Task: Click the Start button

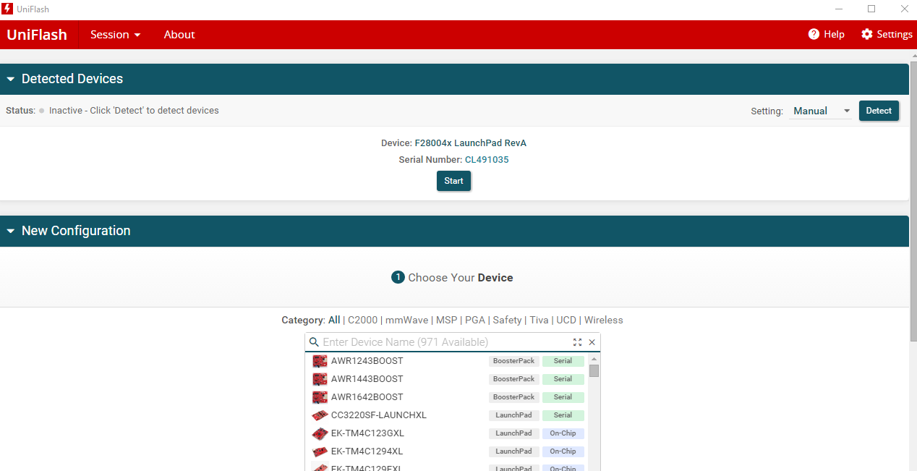Action: [x=453, y=181]
